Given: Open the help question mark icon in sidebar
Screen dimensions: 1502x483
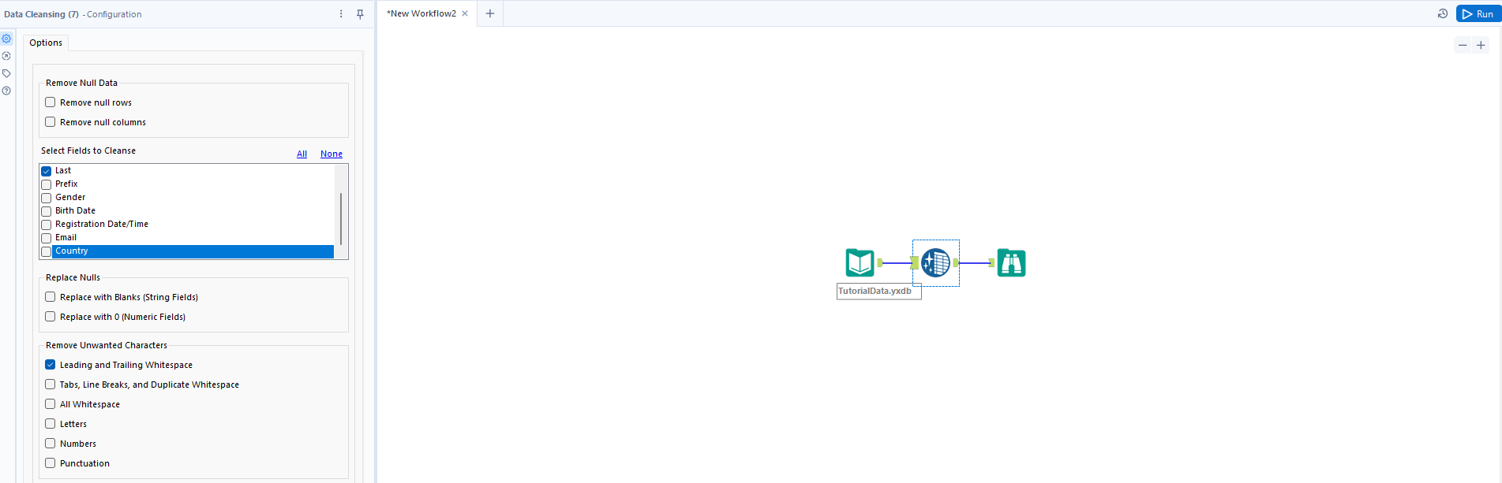Looking at the screenshot, I should tap(6, 91).
